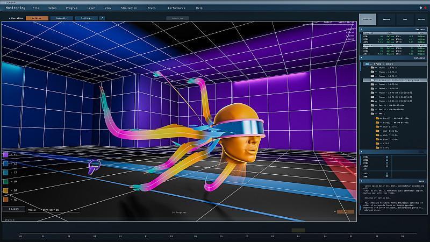Select the first top-right panel tab
The width and height of the screenshot is (430, 242).
pyautogui.click(x=368, y=19)
